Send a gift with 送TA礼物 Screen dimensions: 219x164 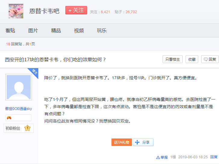click(x=121, y=142)
